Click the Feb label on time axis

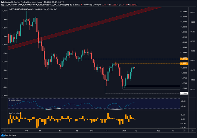pyautogui.click(x=158, y=131)
